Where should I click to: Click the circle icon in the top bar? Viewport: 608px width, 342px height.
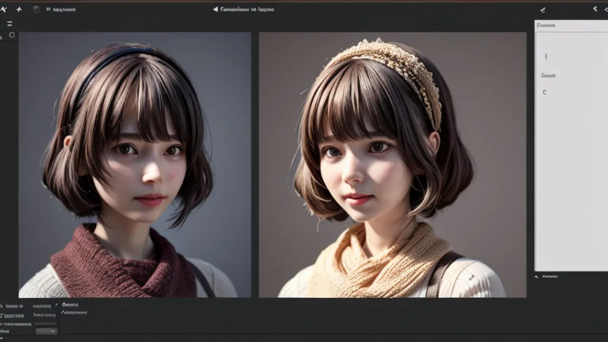click(36, 9)
